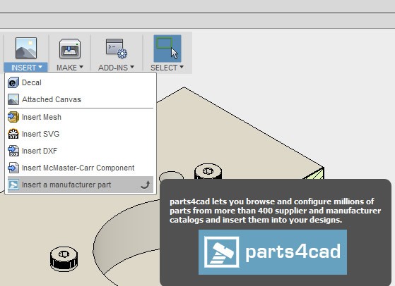
Task: Choose Attached Canvas menu entry
Action: tap(81, 99)
